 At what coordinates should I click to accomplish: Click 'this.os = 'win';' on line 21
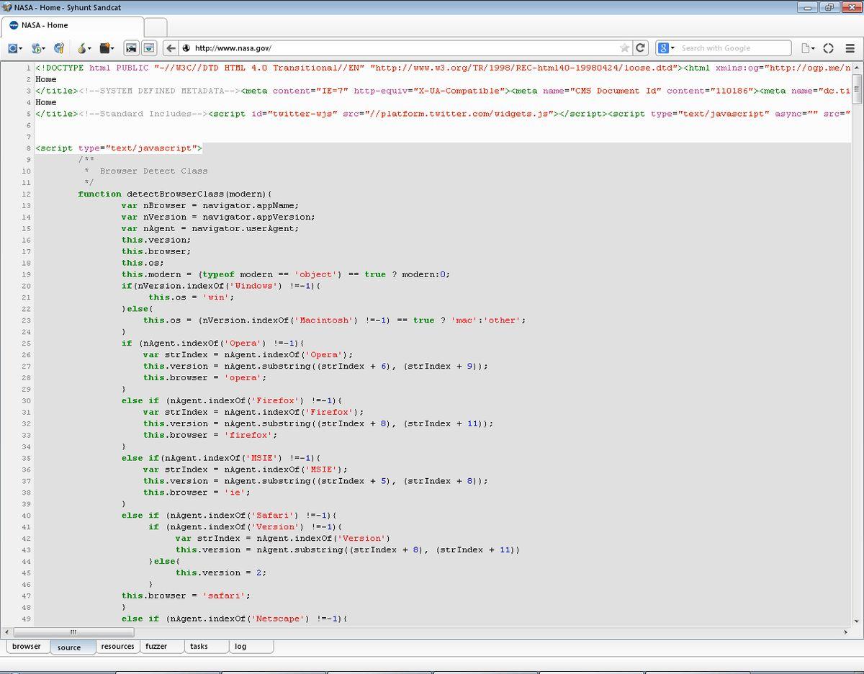pyautogui.click(x=192, y=297)
